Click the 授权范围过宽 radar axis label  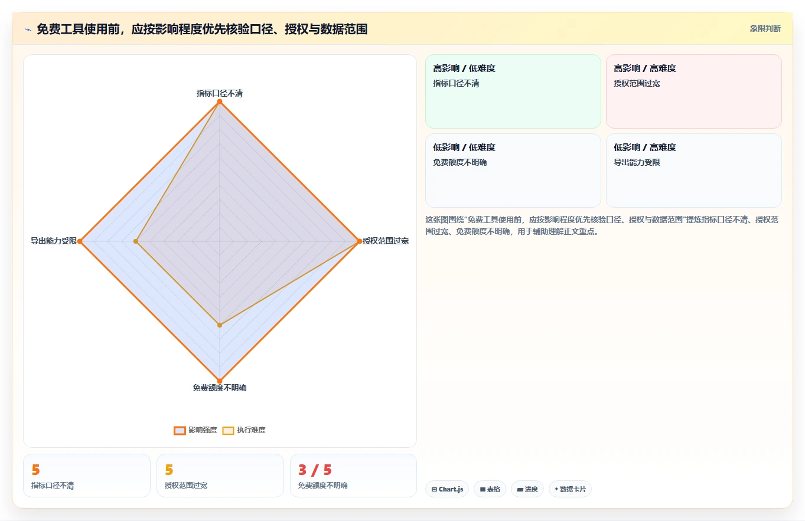386,241
